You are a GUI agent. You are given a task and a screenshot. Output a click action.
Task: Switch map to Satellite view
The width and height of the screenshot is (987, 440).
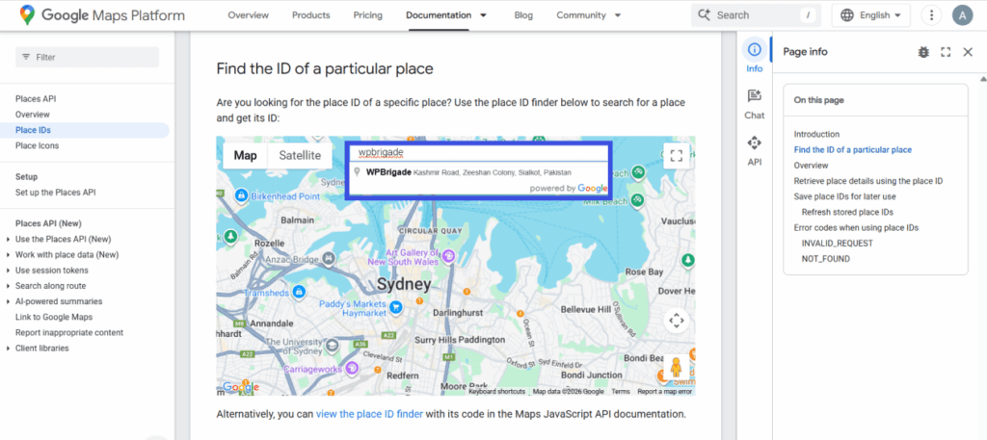point(300,155)
